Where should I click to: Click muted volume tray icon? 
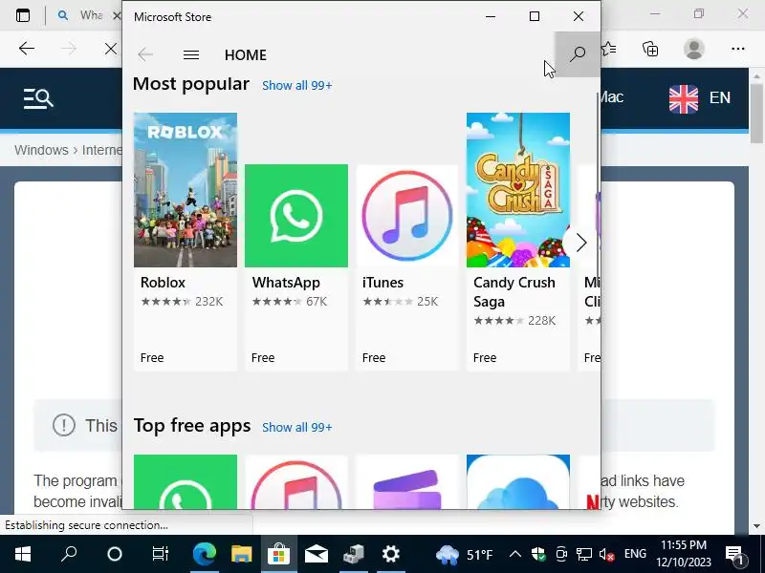click(606, 554)
